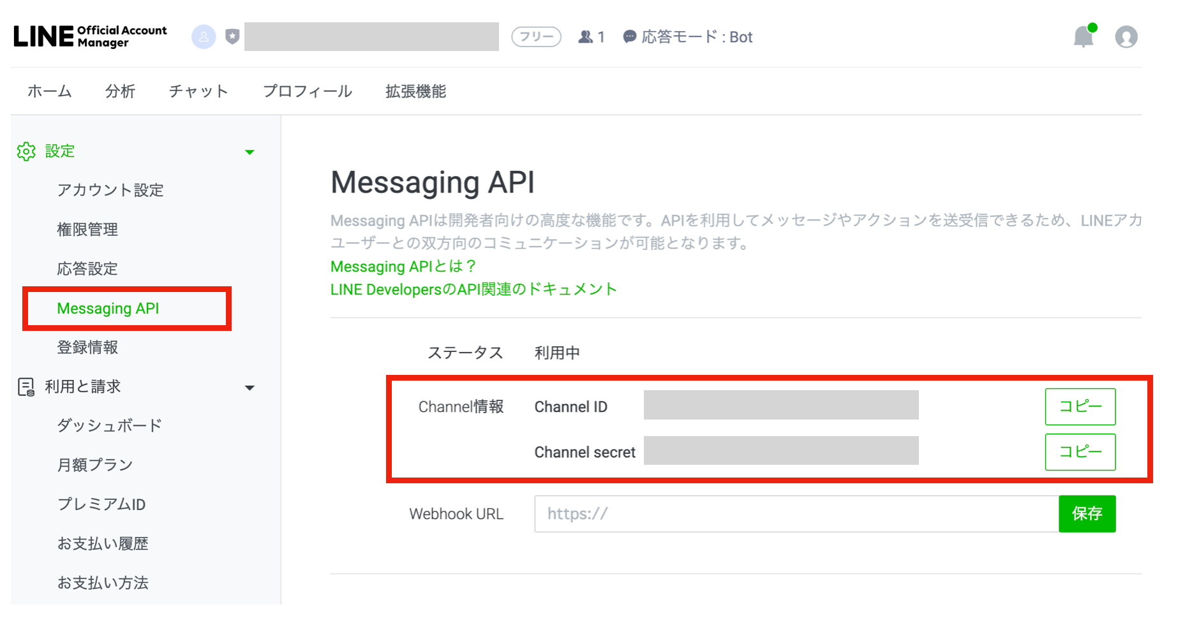Image resolution: width=1192 pixels, height=621 pixels.
Task: Collapse the 設定 section arrow
Action: (250, 152)
